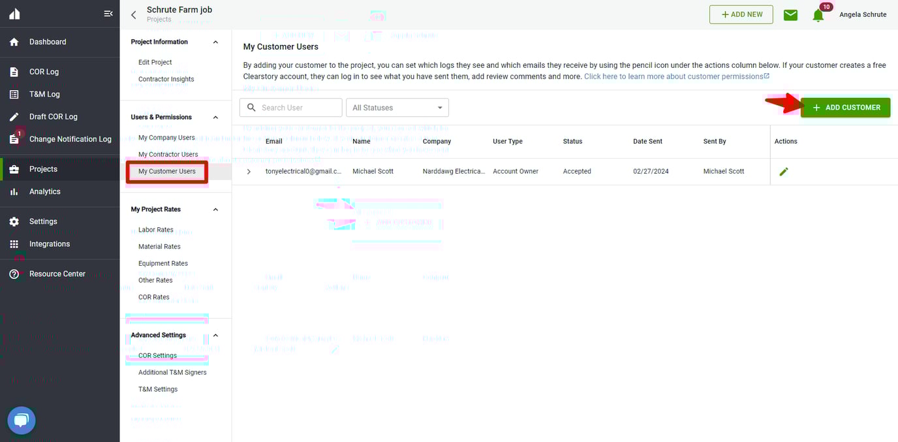Open the Settings gear icon

coord(14,221)
